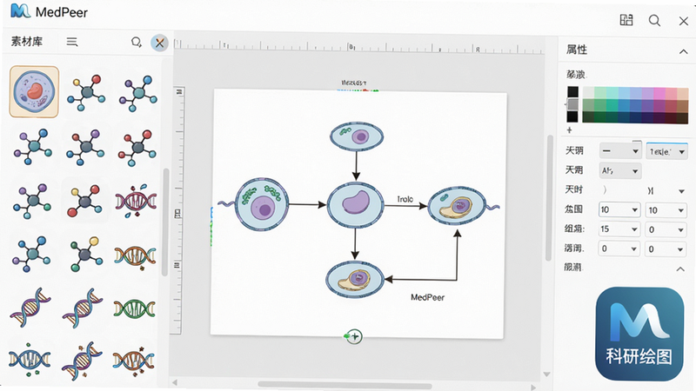This screenshot has width=696, height=391.
Task: Pick the molecule with two purple and one green atom
Action: click(x=32, y=201)
